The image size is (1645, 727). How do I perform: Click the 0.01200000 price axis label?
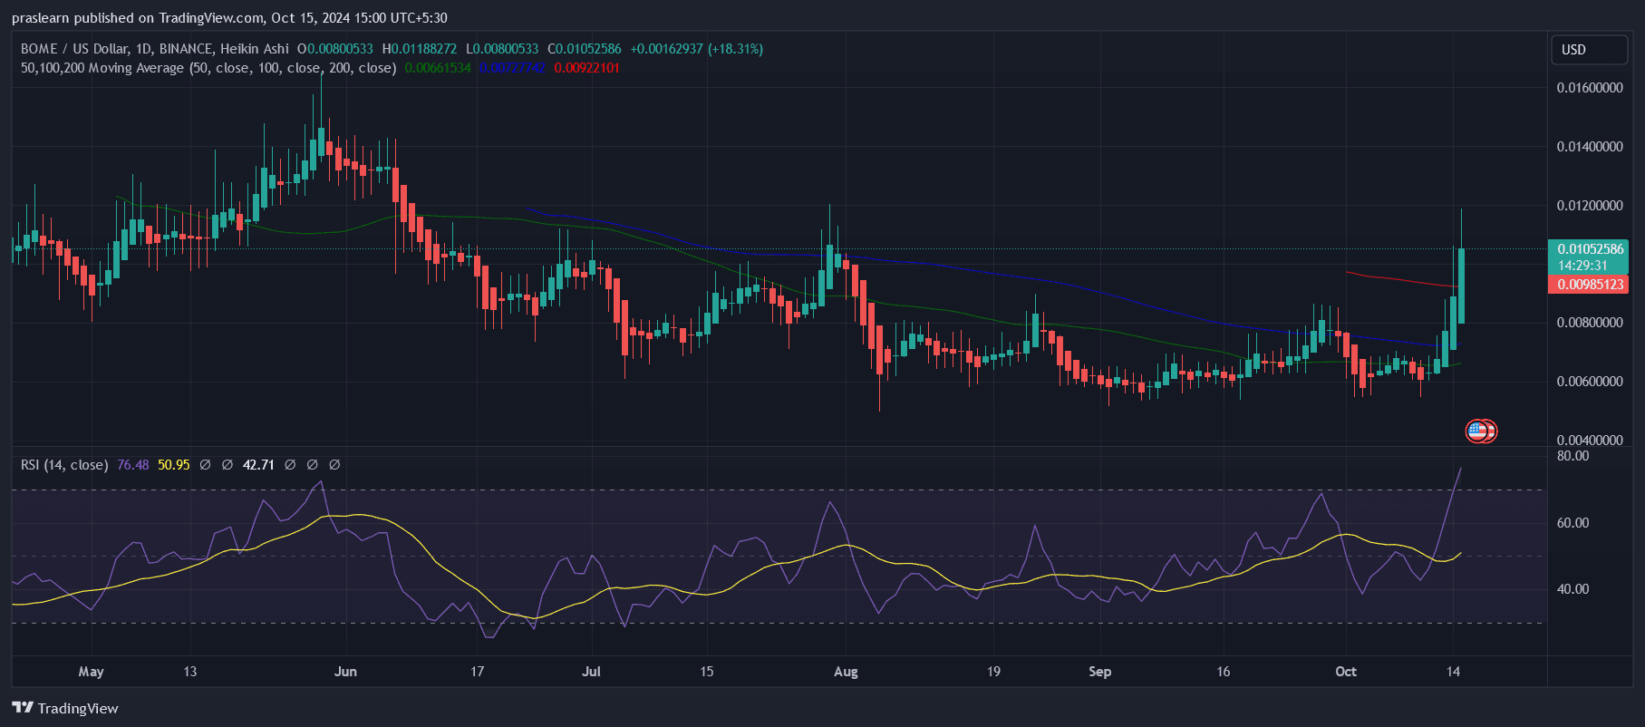click(1590, 206)
